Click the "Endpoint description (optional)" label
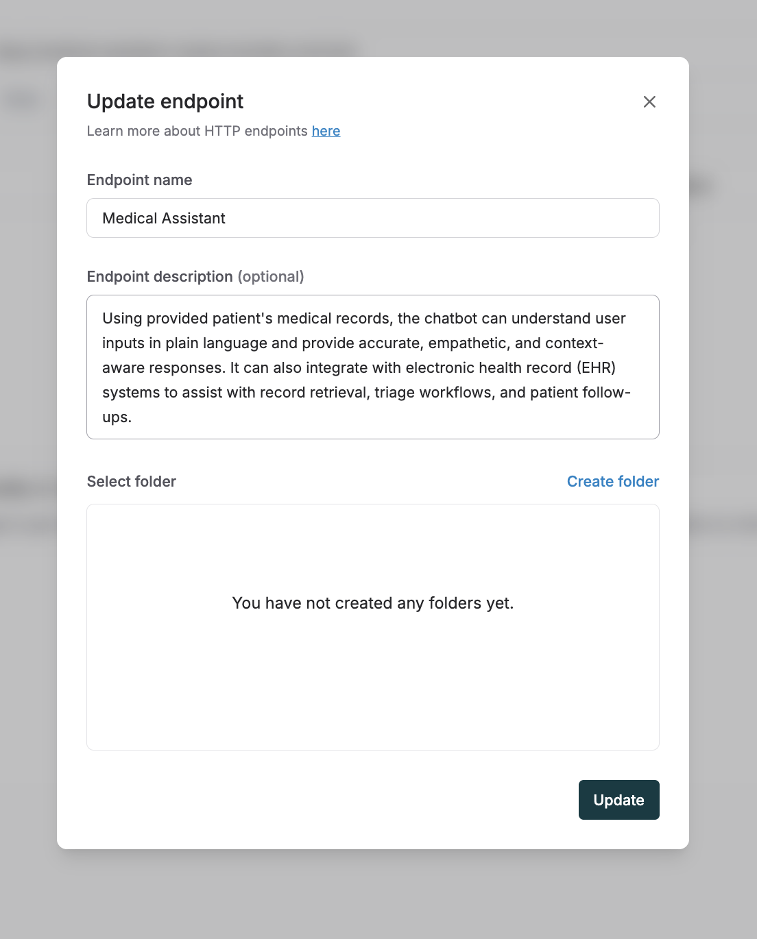 point(195,276)
